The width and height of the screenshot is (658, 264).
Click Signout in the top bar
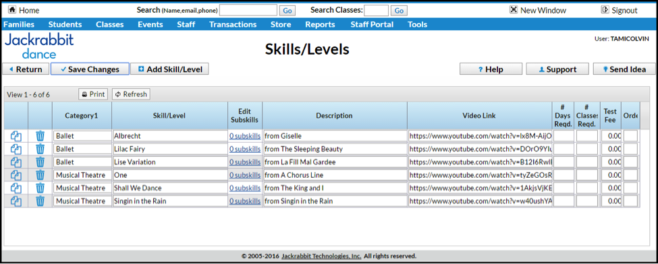[x=620, y=11]
